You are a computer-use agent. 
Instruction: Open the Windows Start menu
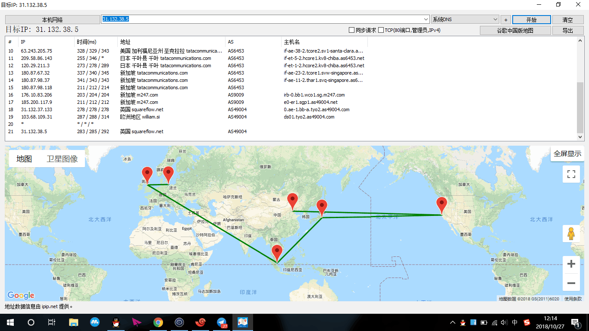pyautogui.click(x=10, y=322)
